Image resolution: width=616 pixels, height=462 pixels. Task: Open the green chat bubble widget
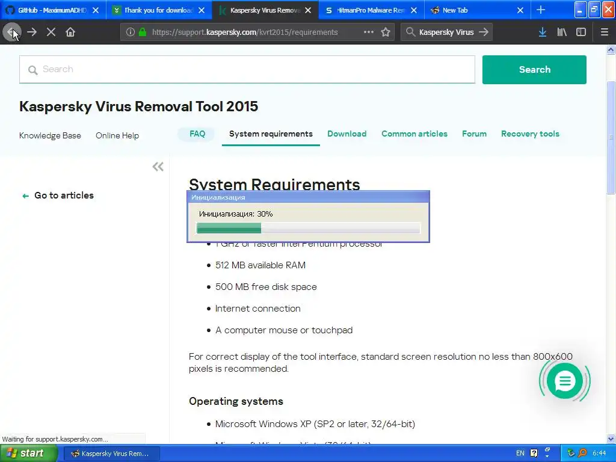(x=564, y=381)
